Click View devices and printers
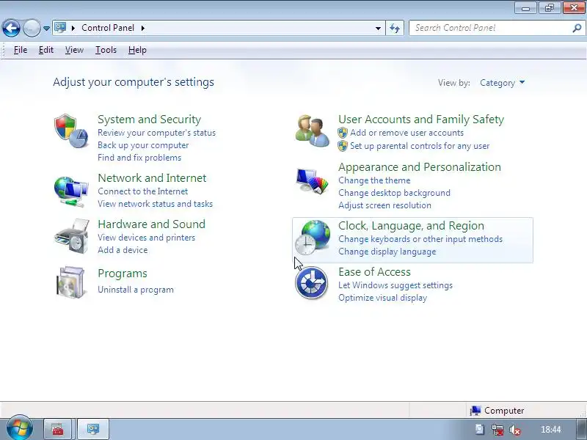587x440 pixels. pyautogui.click(x=146, y=238)
